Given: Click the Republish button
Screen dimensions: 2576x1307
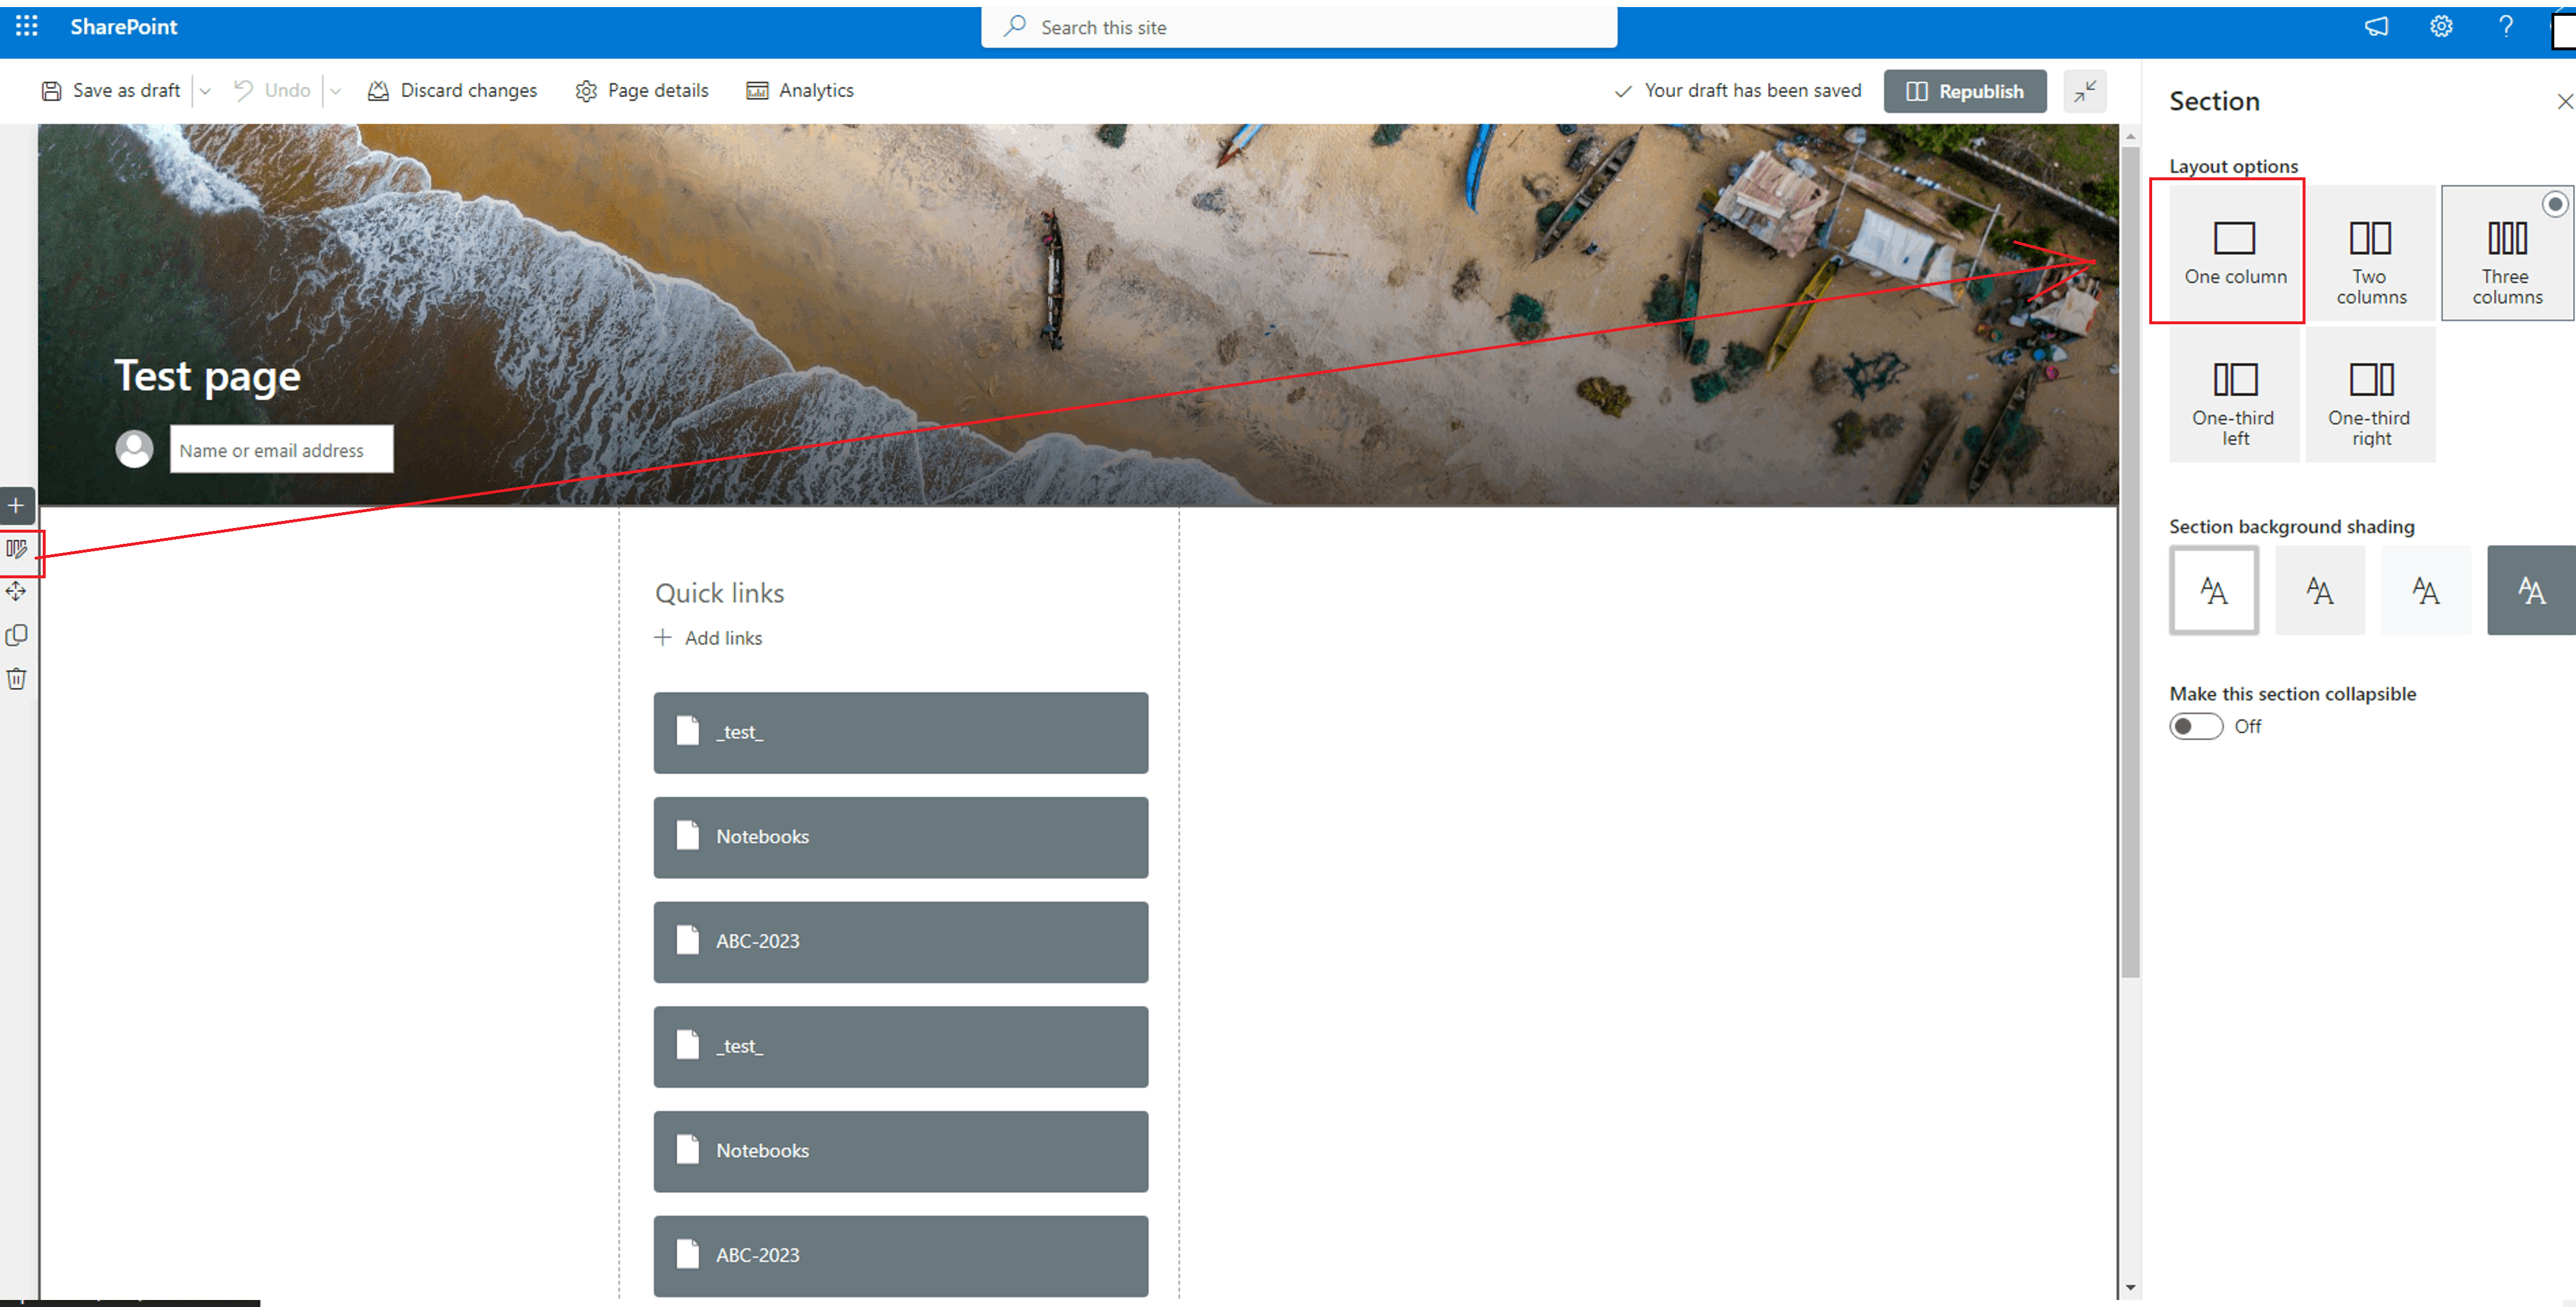Looking at the screenshot, I should [1964, 91].
